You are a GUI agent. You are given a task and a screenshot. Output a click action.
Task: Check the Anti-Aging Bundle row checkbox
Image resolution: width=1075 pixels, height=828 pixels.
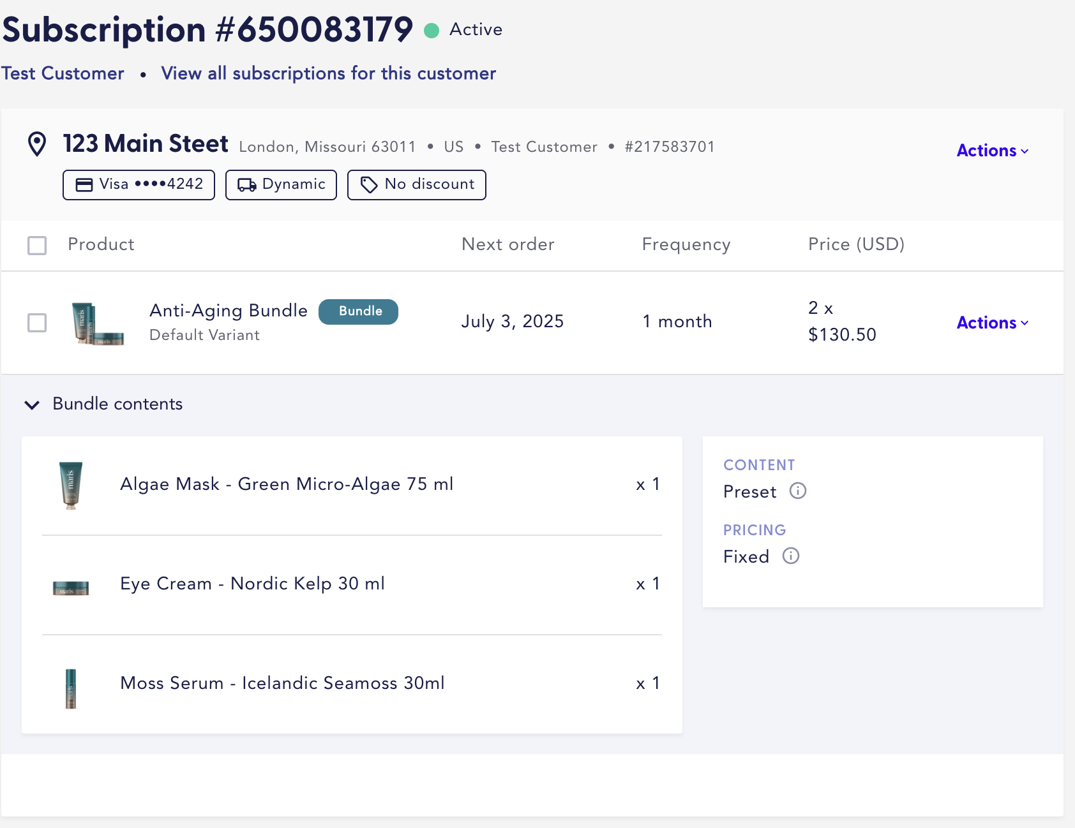click(37, 323)
